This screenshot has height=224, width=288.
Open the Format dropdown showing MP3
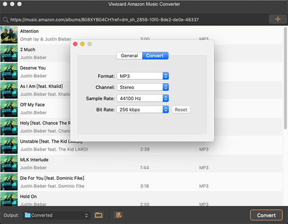coord(143,76)
